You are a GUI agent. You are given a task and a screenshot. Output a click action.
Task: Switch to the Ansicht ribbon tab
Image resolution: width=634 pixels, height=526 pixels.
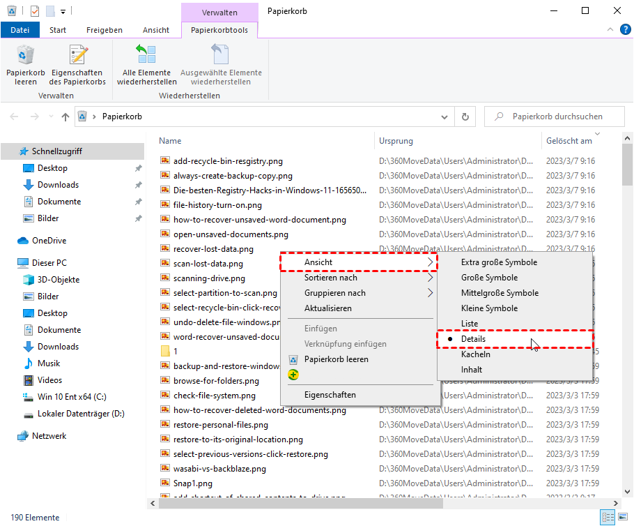pos(156,30)
